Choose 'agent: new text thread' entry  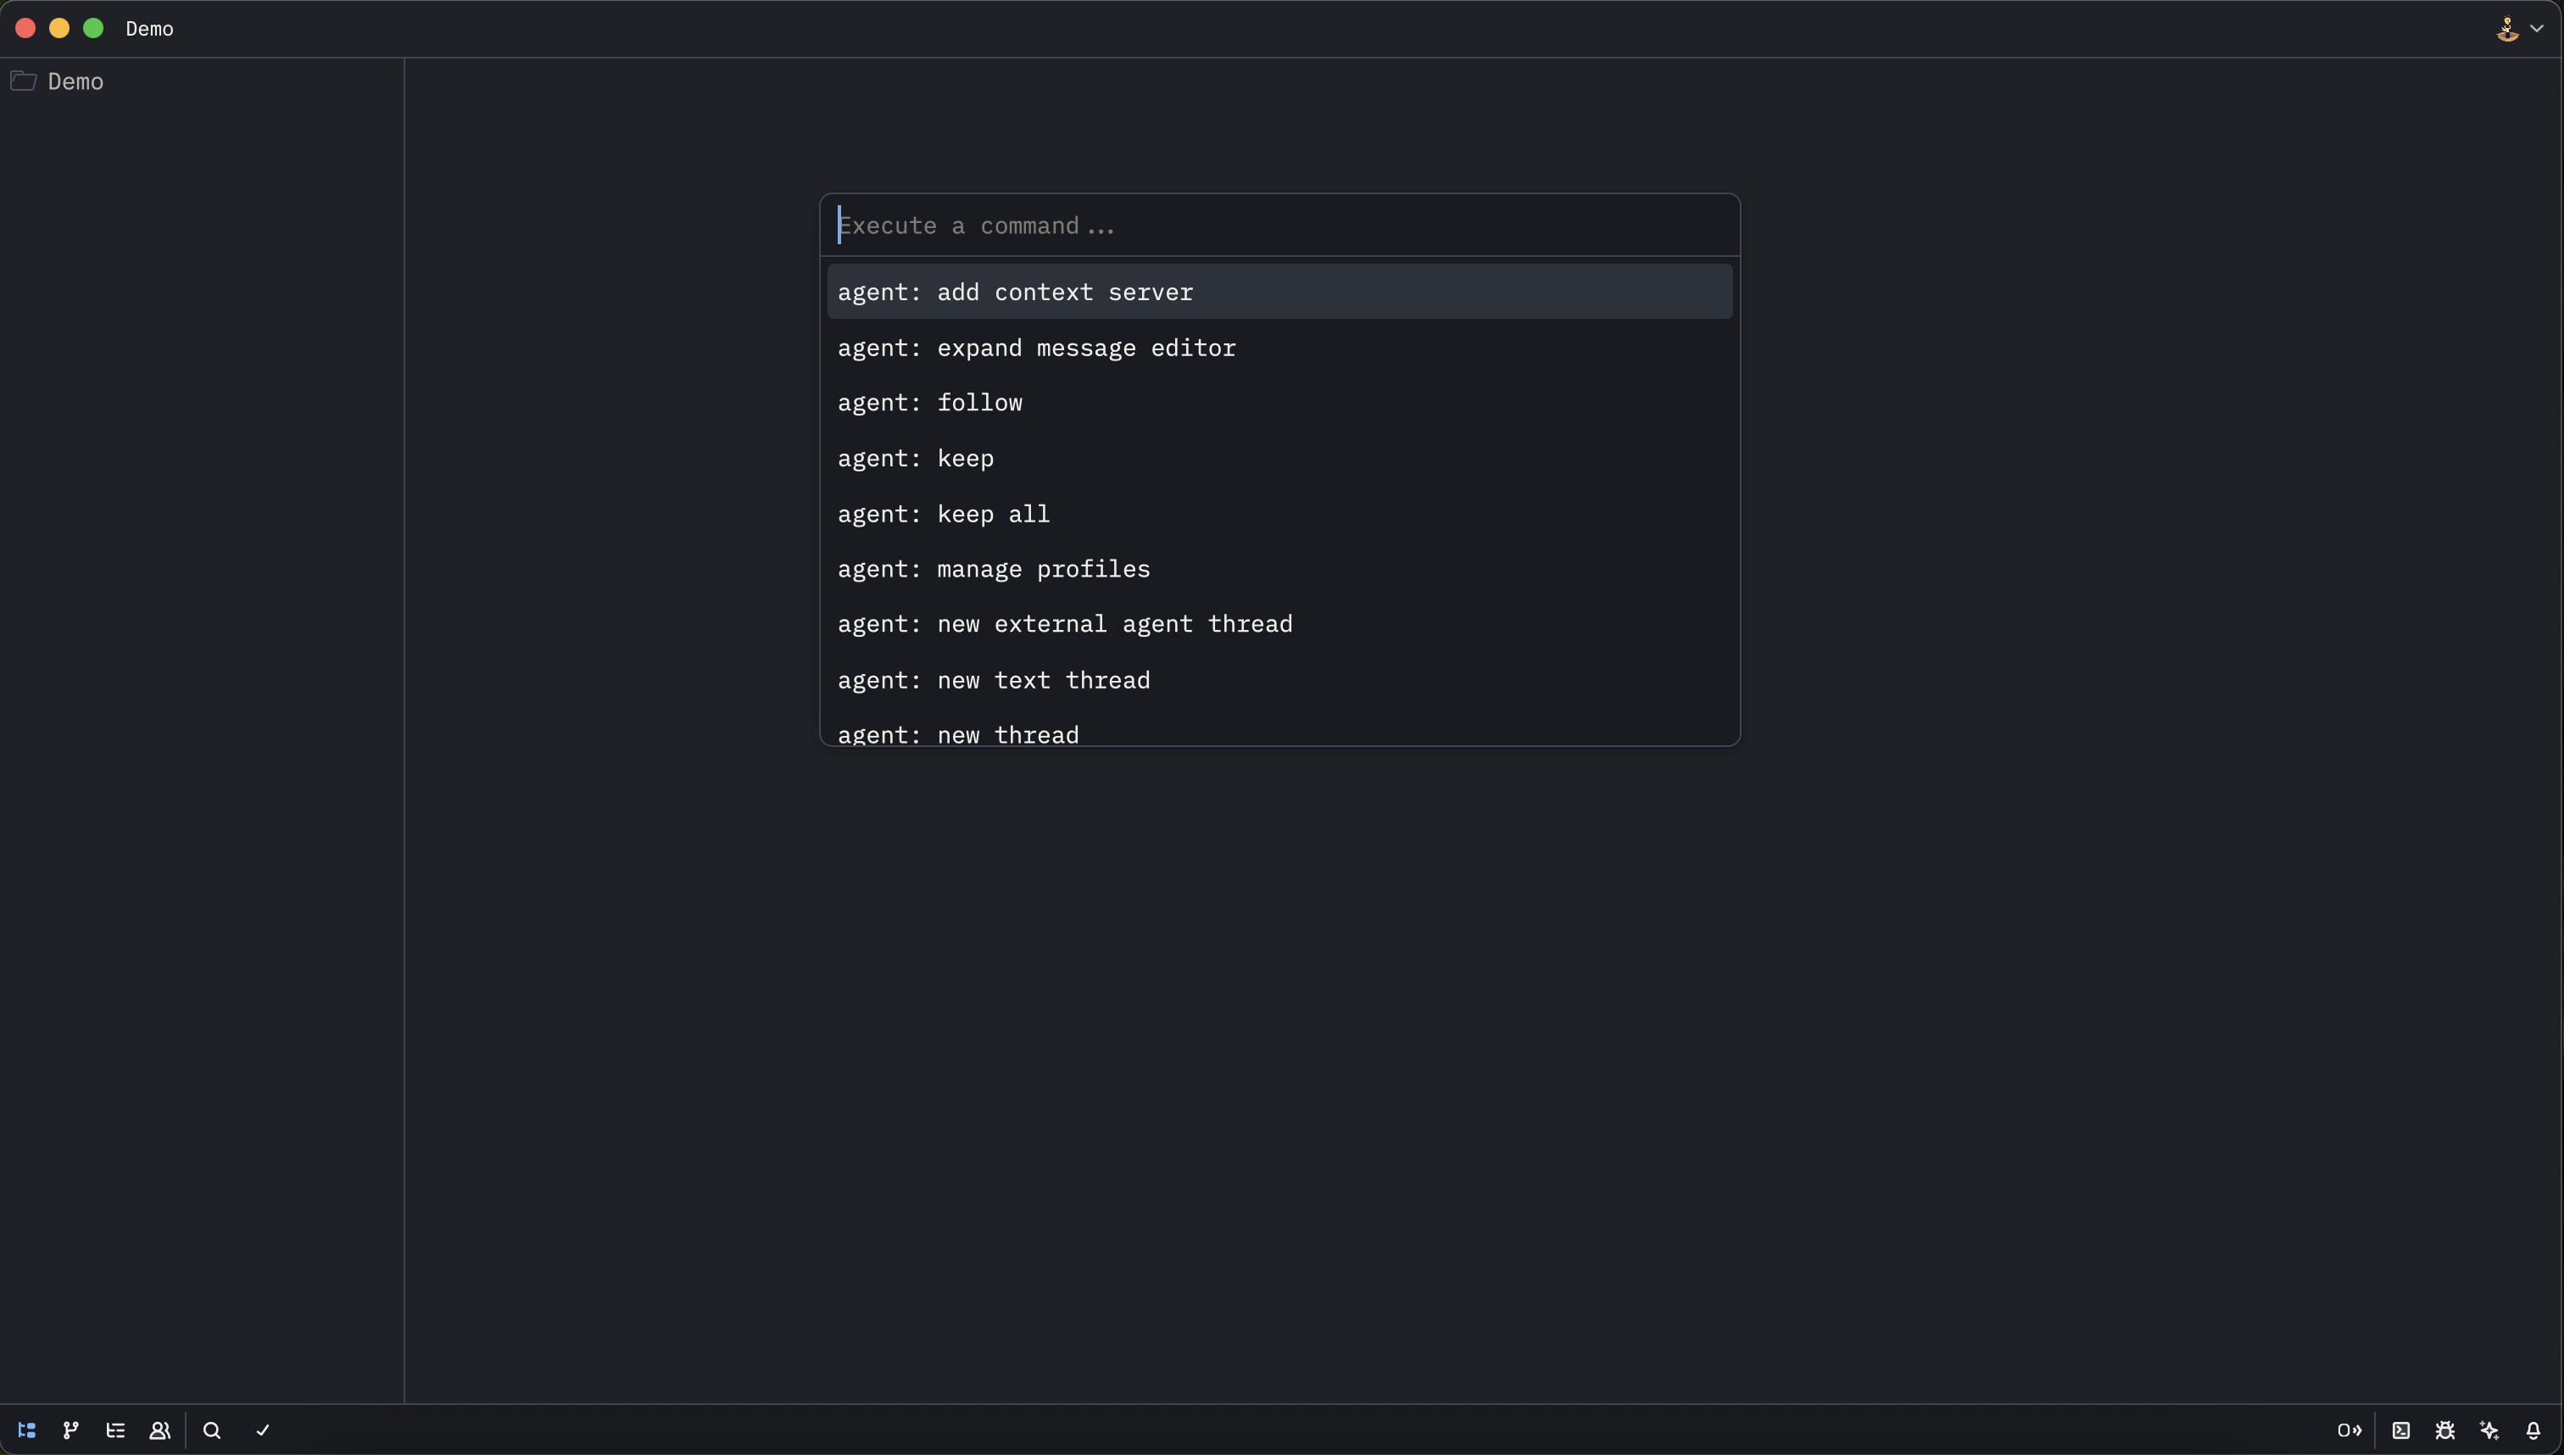[x=995, y=681]
